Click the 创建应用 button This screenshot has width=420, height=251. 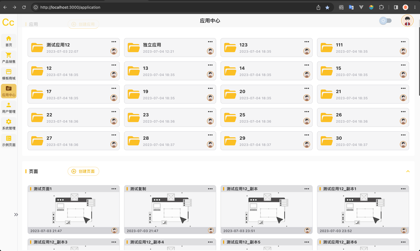[x=83, y=24]
